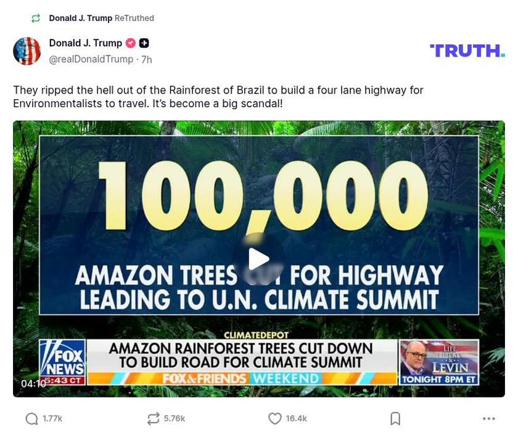Screen dimensions: 518x443
Task: Click the green ReTruthed icon at the top
Action: [x=36, y=18]
